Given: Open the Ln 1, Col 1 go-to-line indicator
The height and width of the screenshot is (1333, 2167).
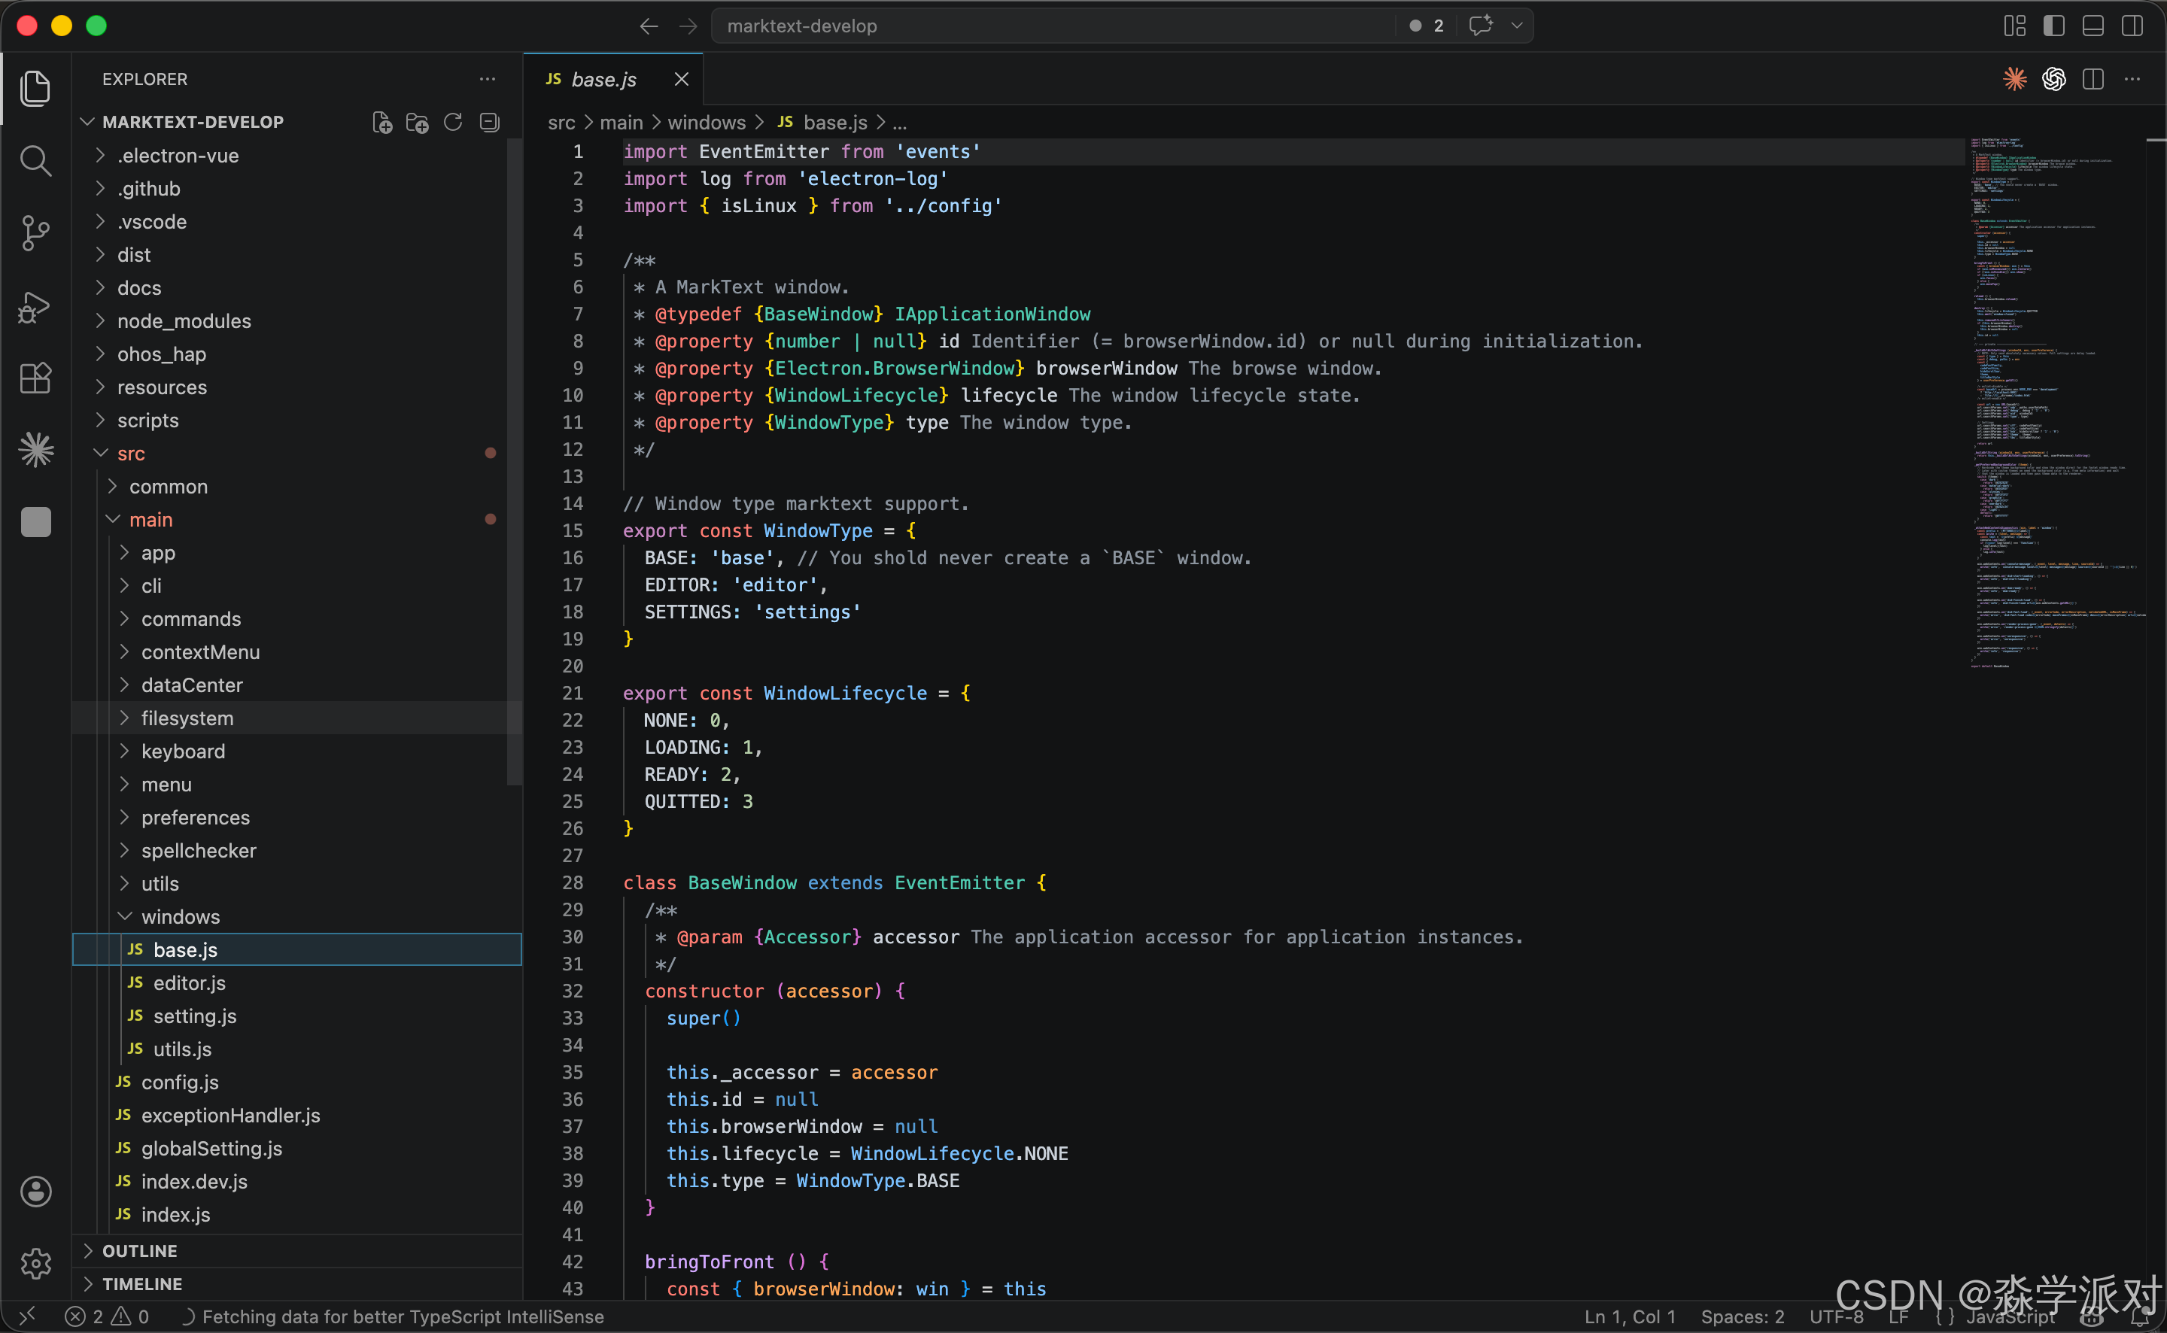Looking at the screenshot, I should tap(1629, 1316).
